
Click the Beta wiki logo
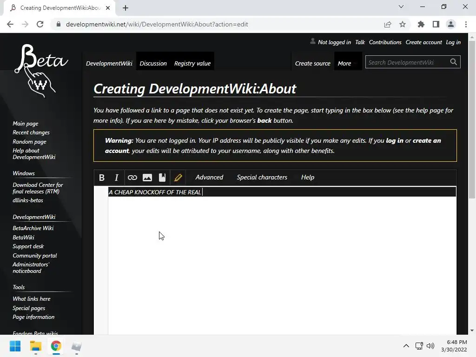coord(41,71)
